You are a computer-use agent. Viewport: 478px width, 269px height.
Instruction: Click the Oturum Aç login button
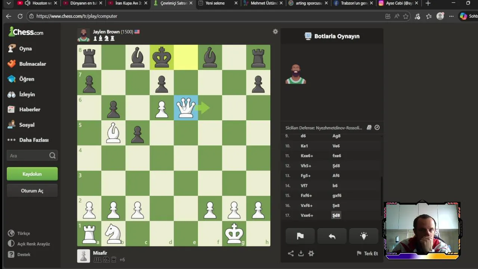click(32, 191)
